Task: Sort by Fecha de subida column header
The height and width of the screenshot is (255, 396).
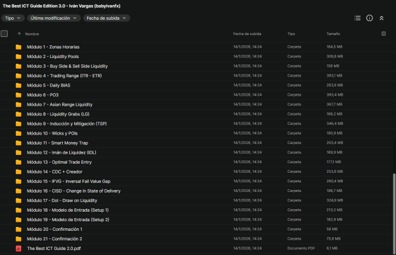Action: click(247, 34)
